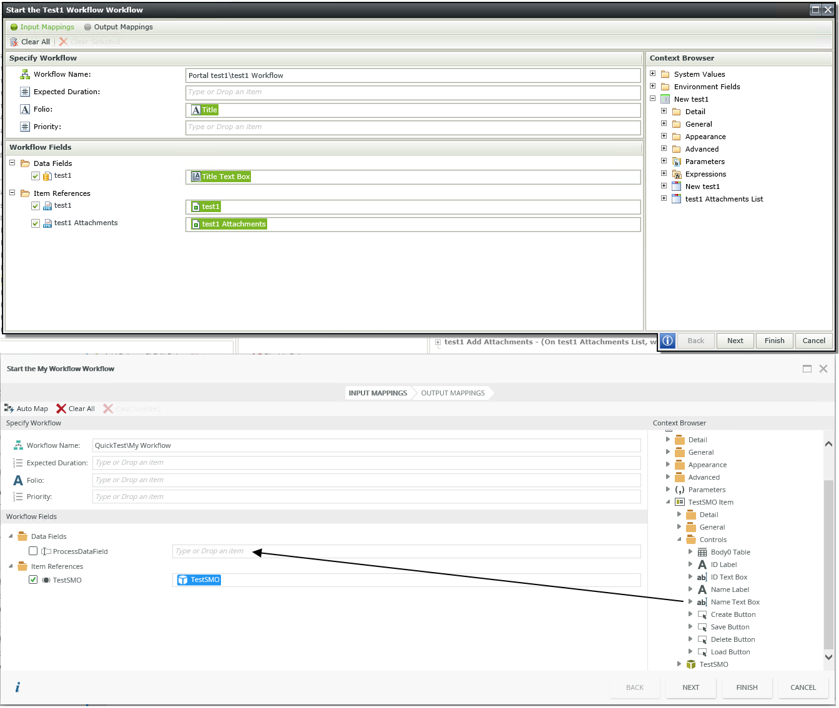Click the italic info icon in the bottom window
This screenshot has height=708, width=839.
coord(17,687)
